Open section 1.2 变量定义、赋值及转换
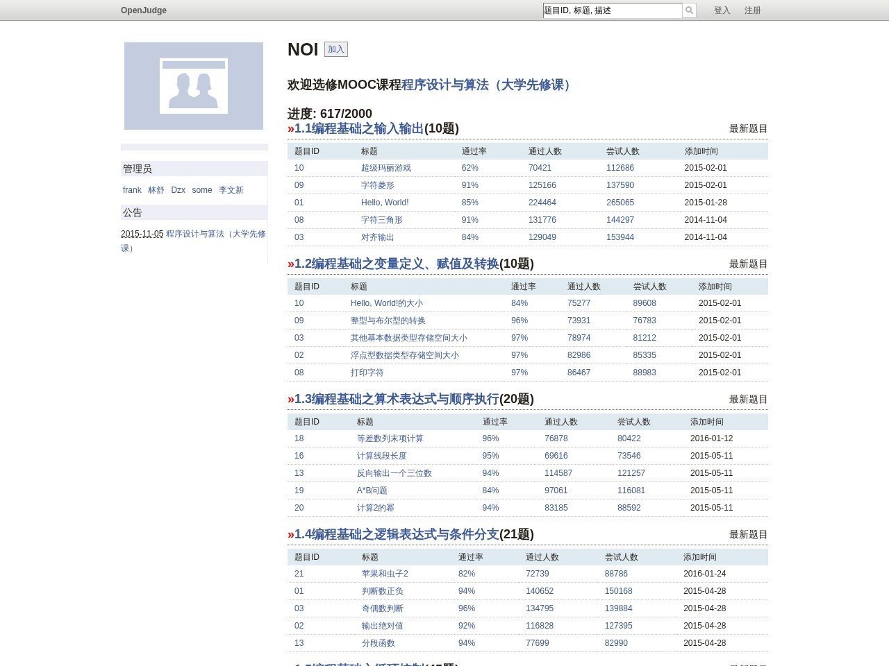 pyautogui.click(x=397, y=264)
